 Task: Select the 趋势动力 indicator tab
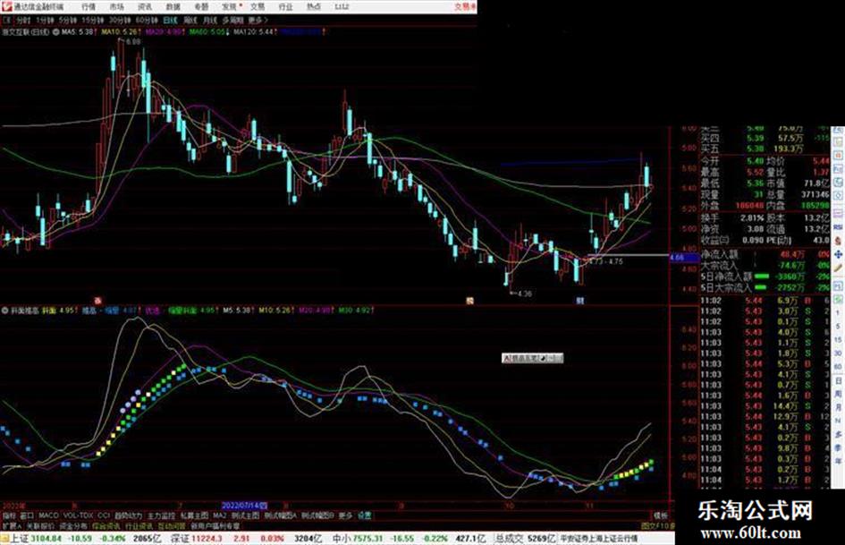click(129, 515)
